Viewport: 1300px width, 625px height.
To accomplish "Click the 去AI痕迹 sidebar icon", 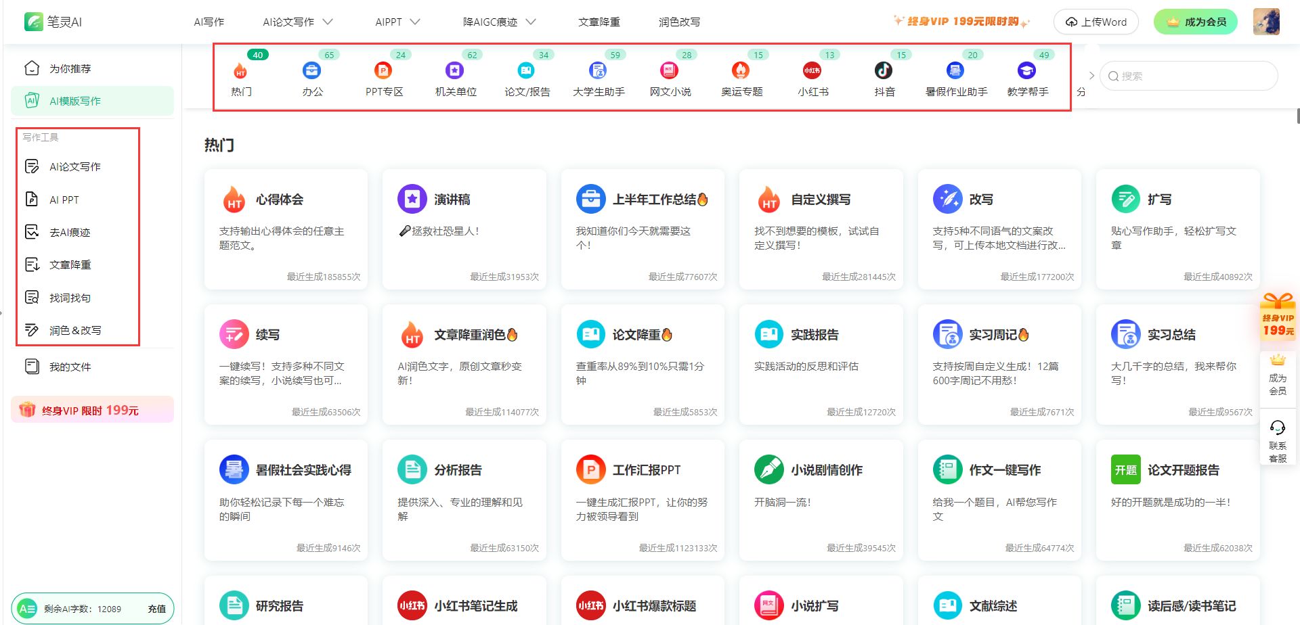I will tap(32, 232).
